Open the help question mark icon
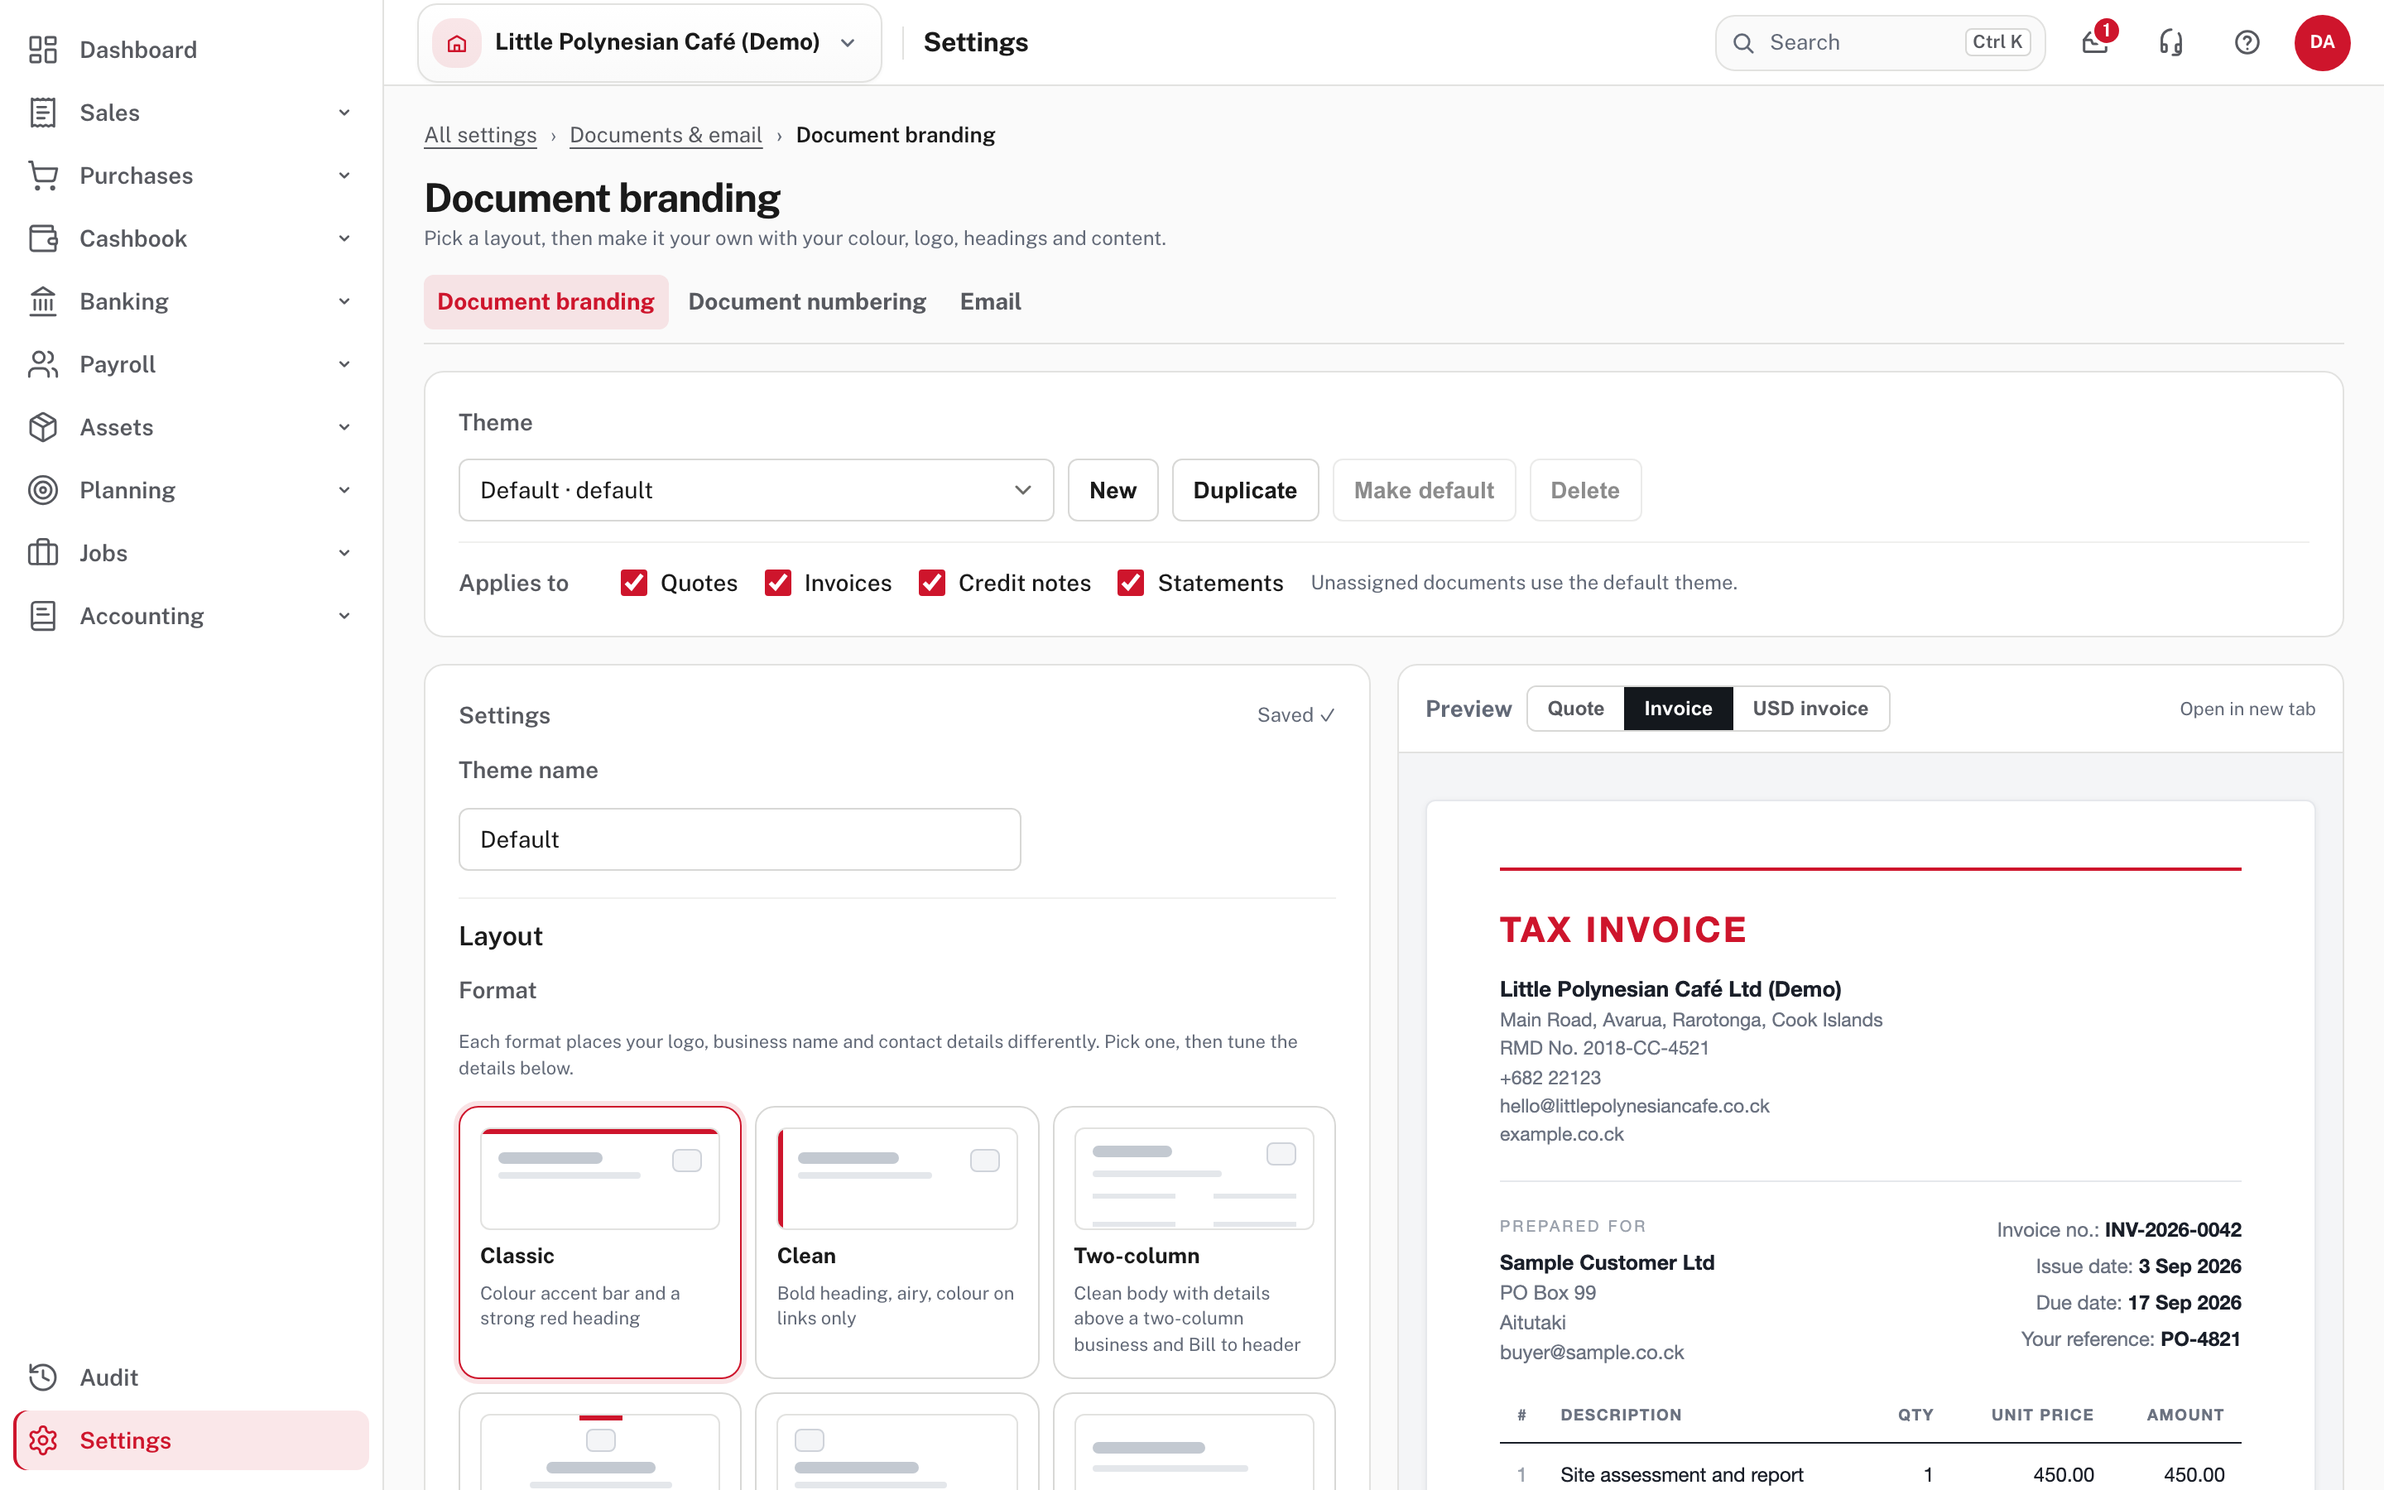Image resolution: width=2384 pixels, height=1490 pixels. click(2247, 42)
